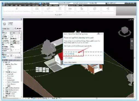Click the zoom tool on the navigation bar
Viewport: 139px width, 101px height.
point(132,46)
